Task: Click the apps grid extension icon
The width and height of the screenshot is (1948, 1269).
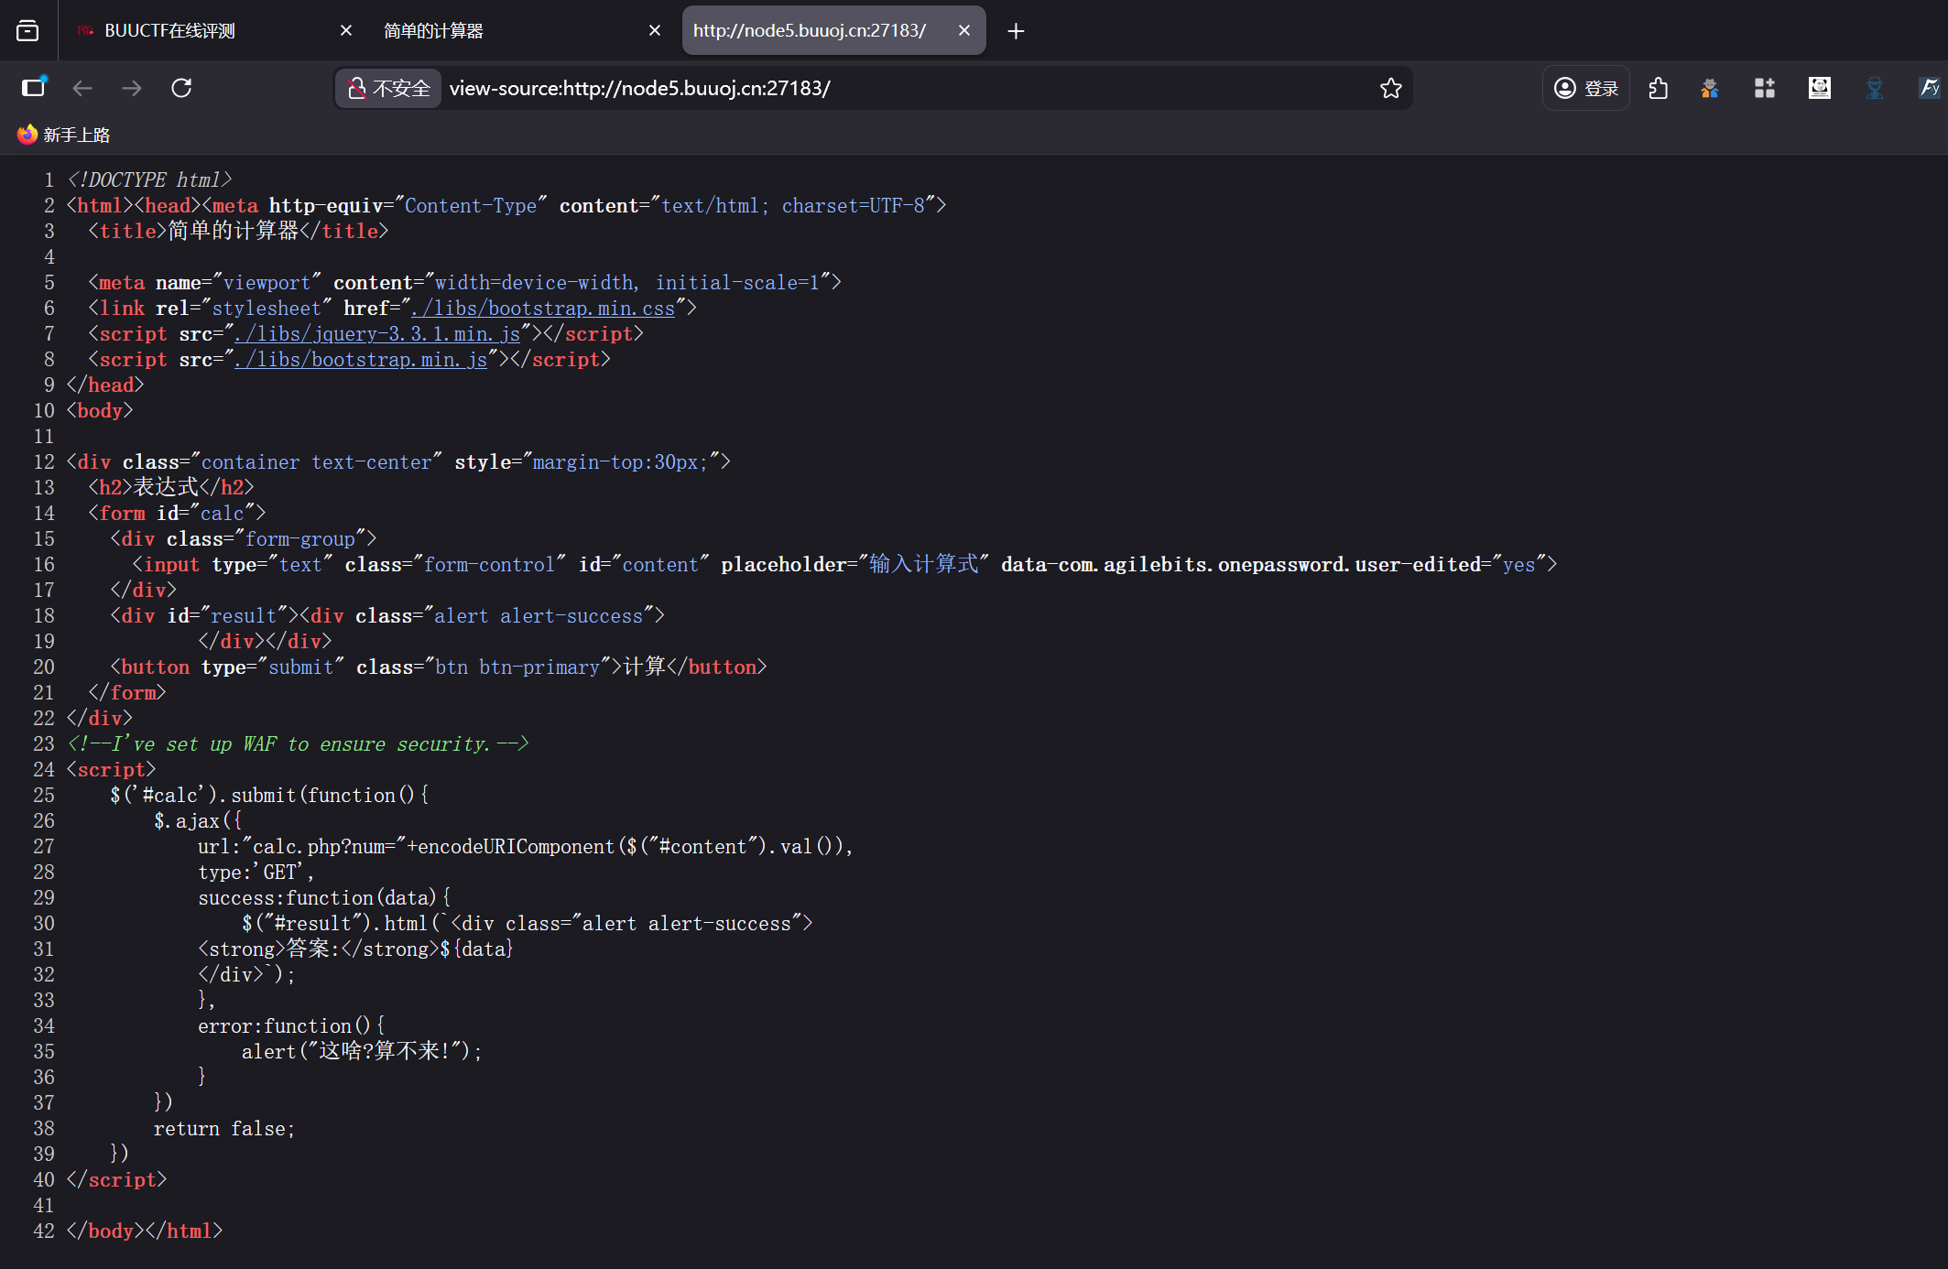Action: point(1764,88)
